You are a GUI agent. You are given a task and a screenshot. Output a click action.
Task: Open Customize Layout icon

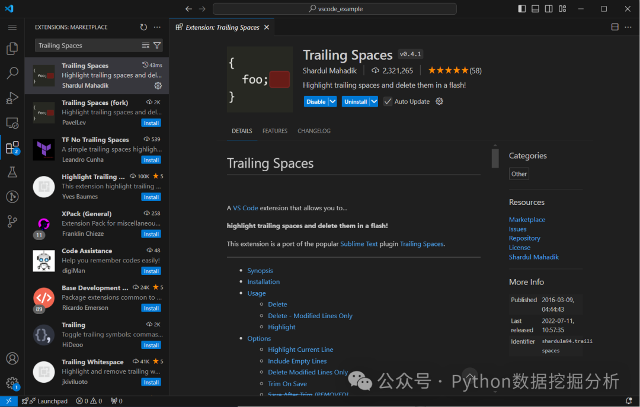[x=562, y=8]
